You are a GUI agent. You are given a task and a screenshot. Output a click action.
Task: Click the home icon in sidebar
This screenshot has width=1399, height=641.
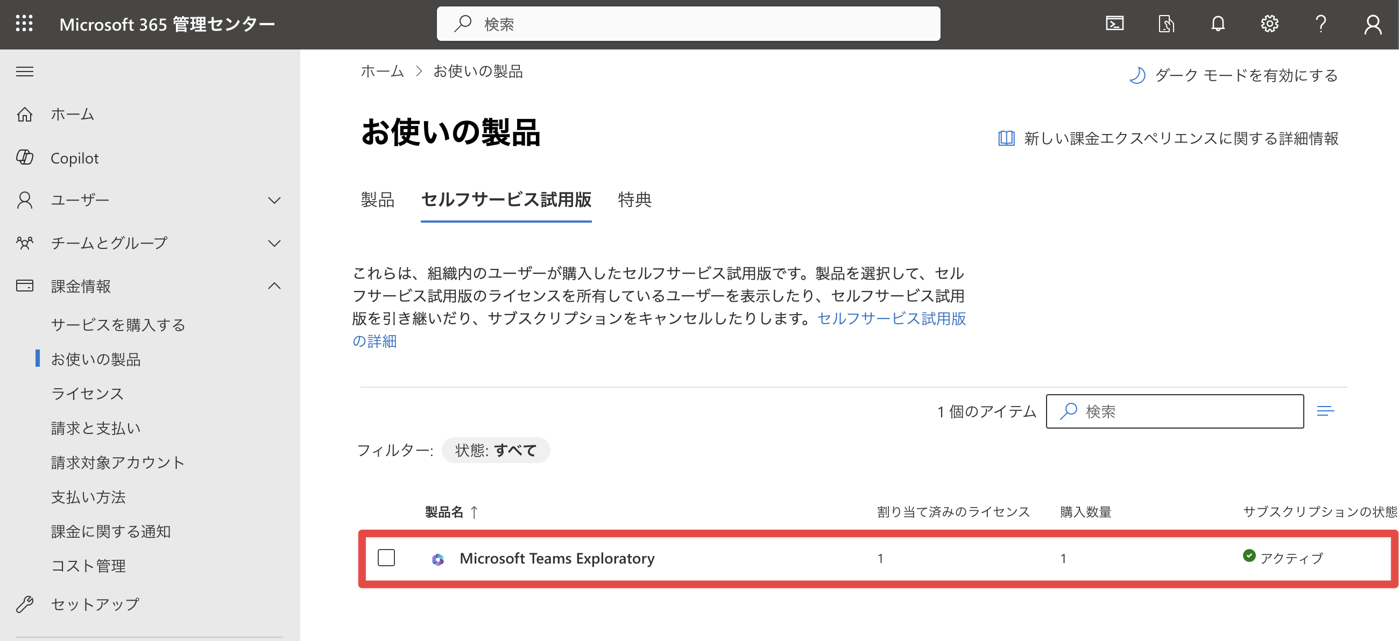tap(24, 115)
